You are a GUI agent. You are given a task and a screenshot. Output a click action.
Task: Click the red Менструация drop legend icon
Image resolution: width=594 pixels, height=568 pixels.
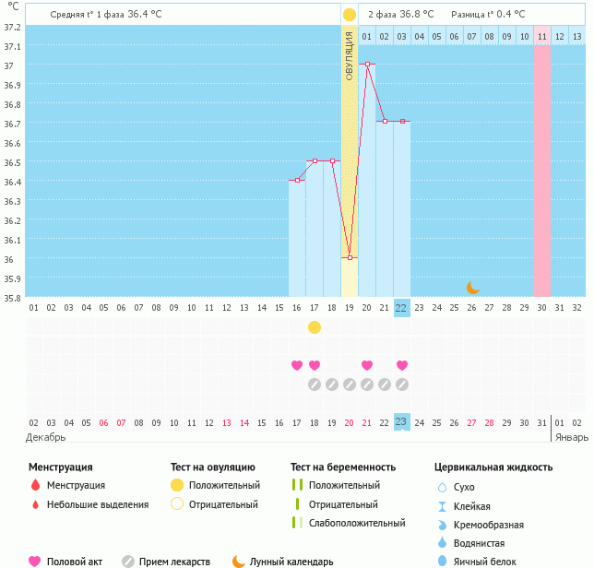tap(36, 485)
